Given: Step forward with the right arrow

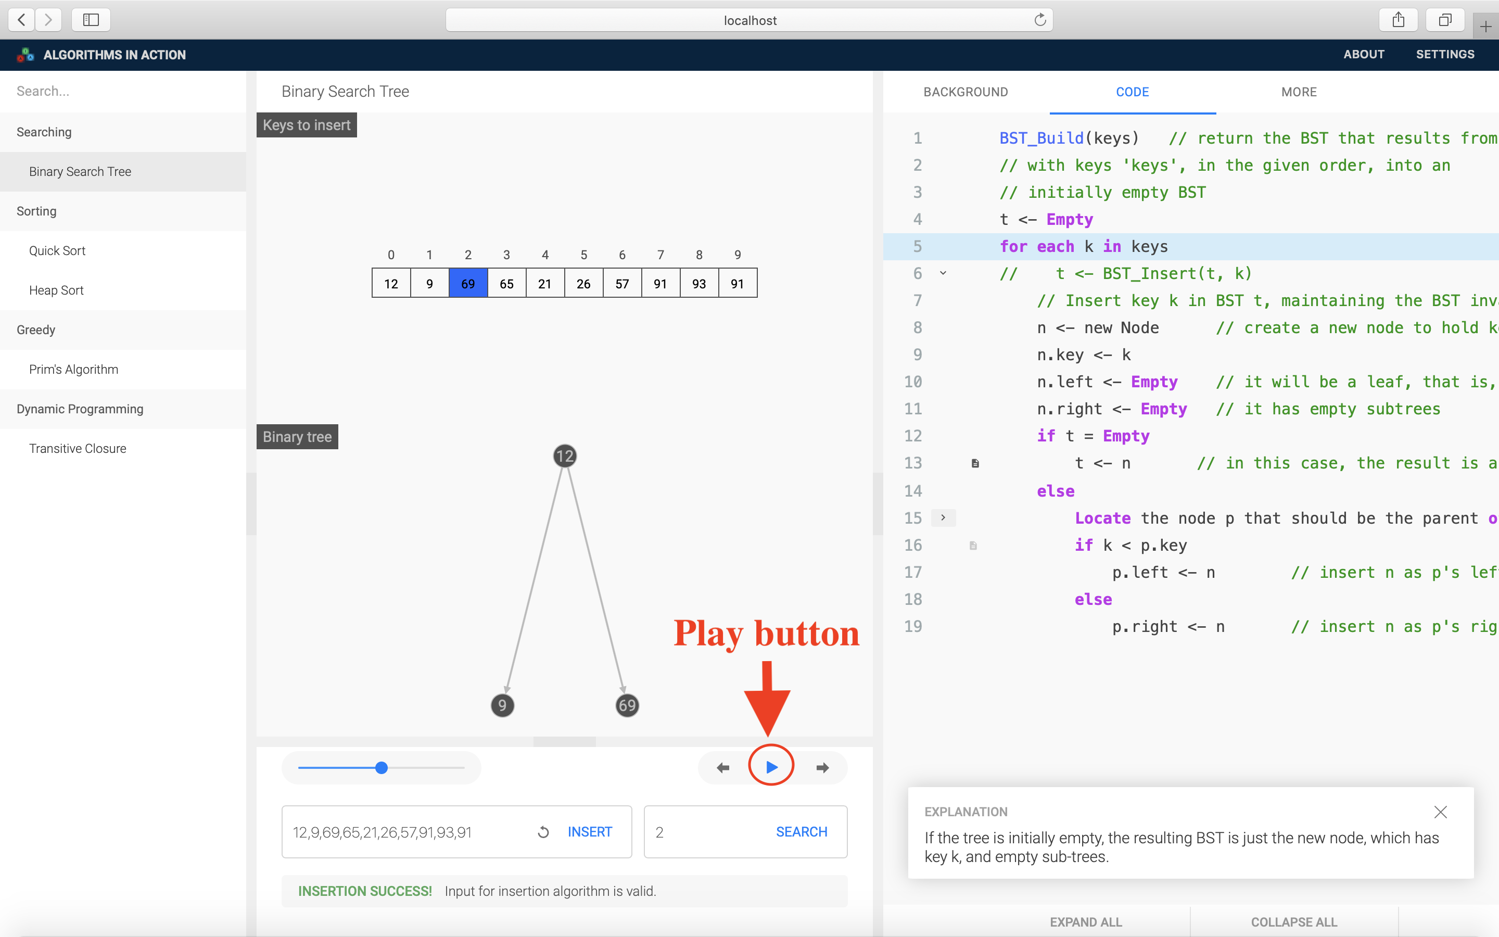Looking at the screenshot, I should [822, 768].
